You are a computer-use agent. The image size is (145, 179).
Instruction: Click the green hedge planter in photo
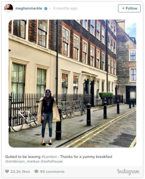[106, 95]
